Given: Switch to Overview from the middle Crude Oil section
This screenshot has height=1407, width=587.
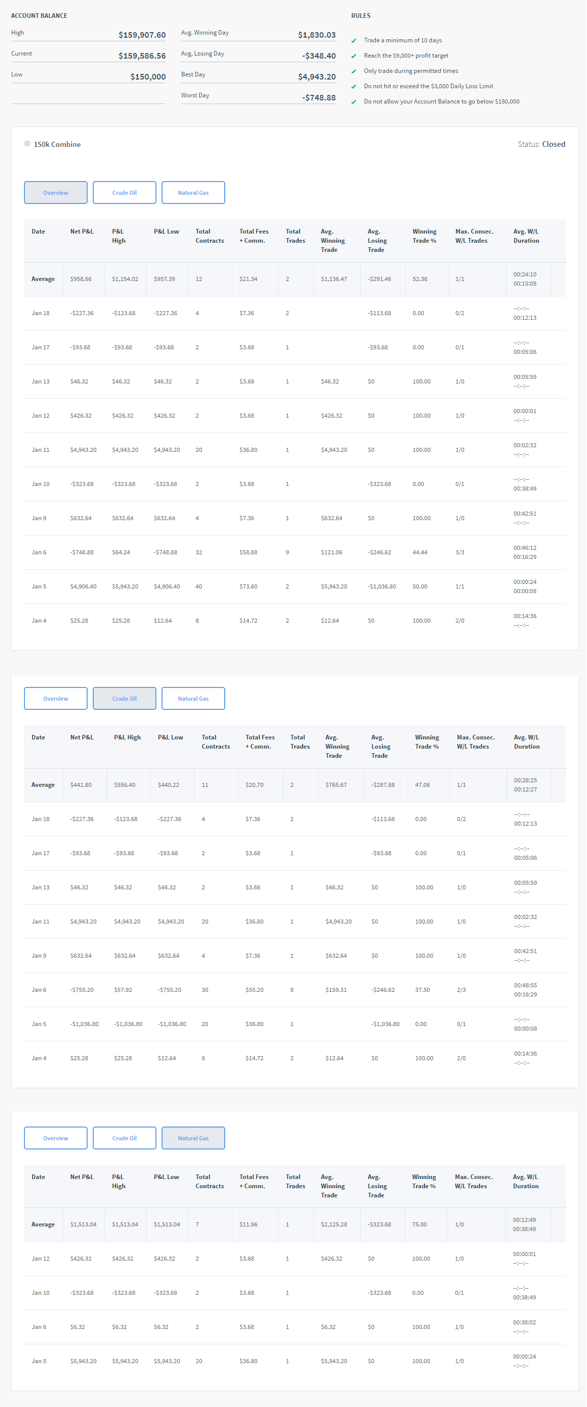Looking at the screenshot, I should pos(56,699).
